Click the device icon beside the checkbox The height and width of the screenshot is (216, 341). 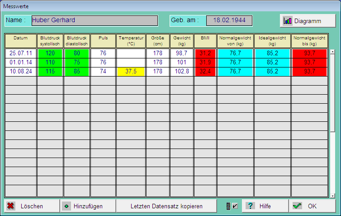click(229, 206)
